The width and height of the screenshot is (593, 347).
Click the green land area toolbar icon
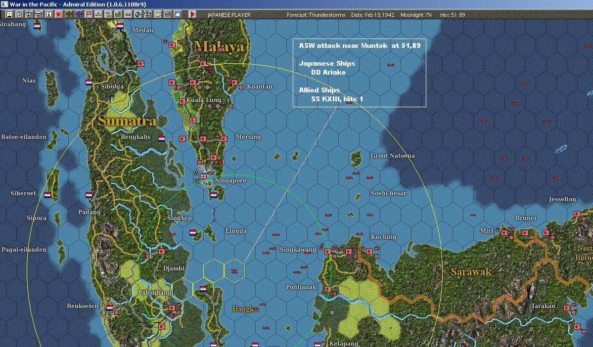[x=118, y=14]
